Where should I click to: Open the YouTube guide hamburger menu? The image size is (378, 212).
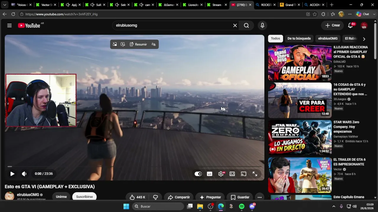click(x=9, y=26)
